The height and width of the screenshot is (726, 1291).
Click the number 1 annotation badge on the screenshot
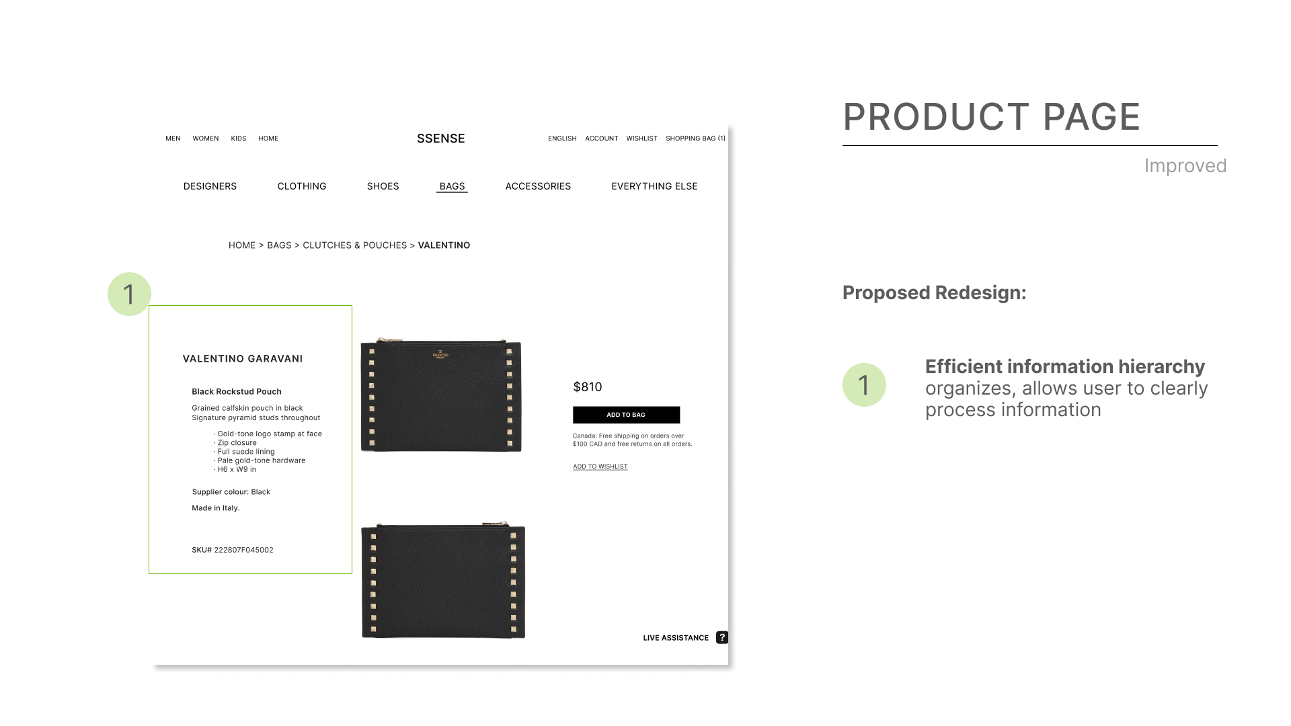(x=128, y=293)
